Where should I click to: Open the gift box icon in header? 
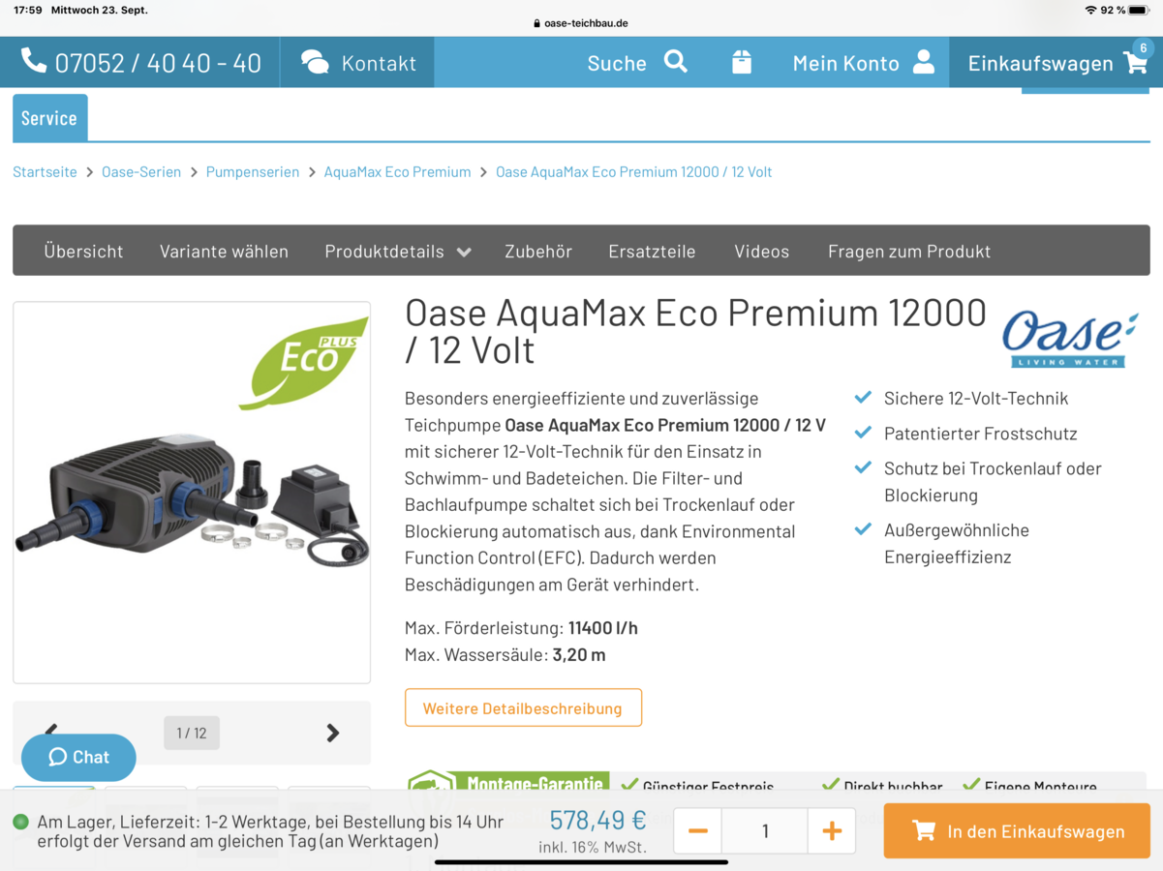[x=742, y=62]
